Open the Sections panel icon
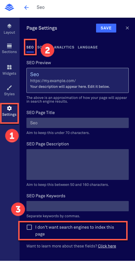 (x=9, y=46)
